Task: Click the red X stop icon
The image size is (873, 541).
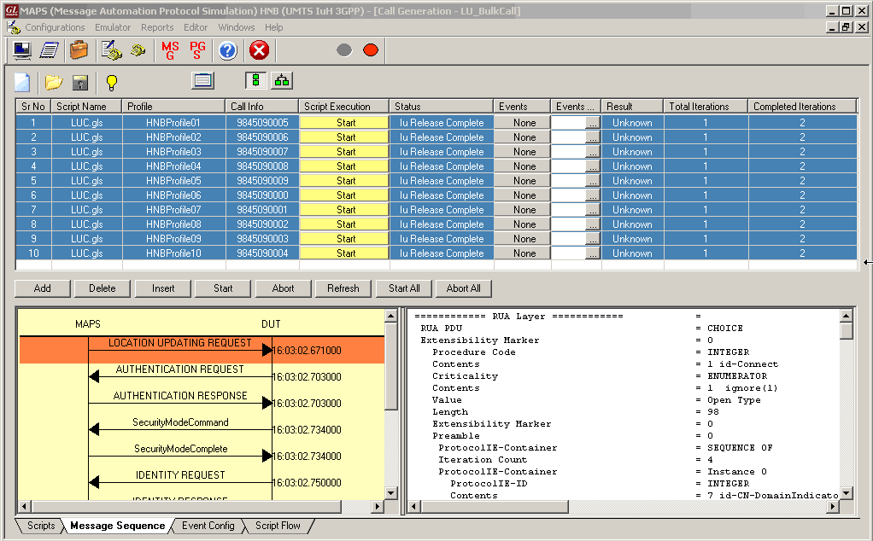Action: [x=259, y=50]
